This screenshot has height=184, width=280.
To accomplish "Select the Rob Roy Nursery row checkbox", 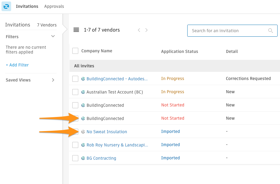I will coord(75,145).
